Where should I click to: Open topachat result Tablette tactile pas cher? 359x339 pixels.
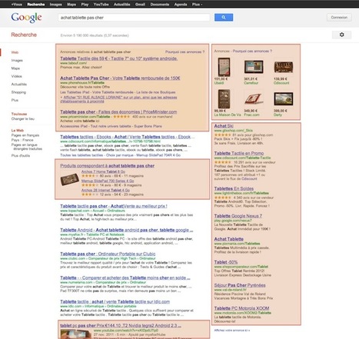114,206
